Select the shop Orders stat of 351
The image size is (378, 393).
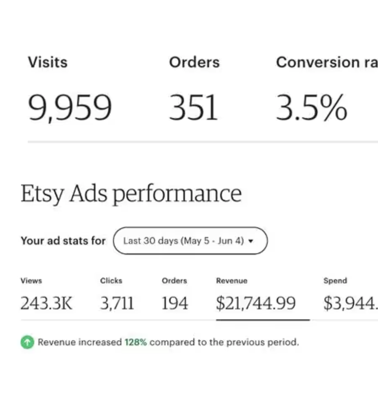[194, 107]
